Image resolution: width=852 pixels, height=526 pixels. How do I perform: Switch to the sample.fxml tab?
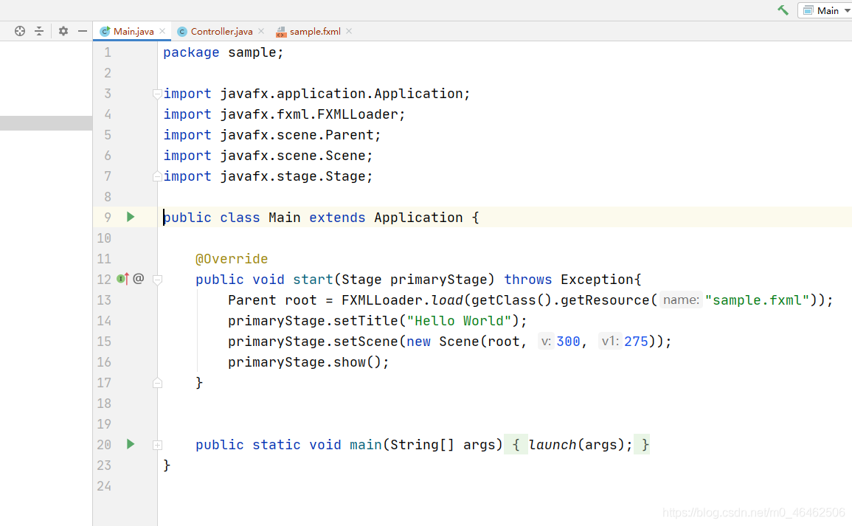point(314,32)
